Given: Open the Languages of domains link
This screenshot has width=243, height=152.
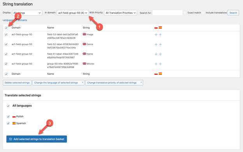Looking at the screenshot, I should click(15, 20).
